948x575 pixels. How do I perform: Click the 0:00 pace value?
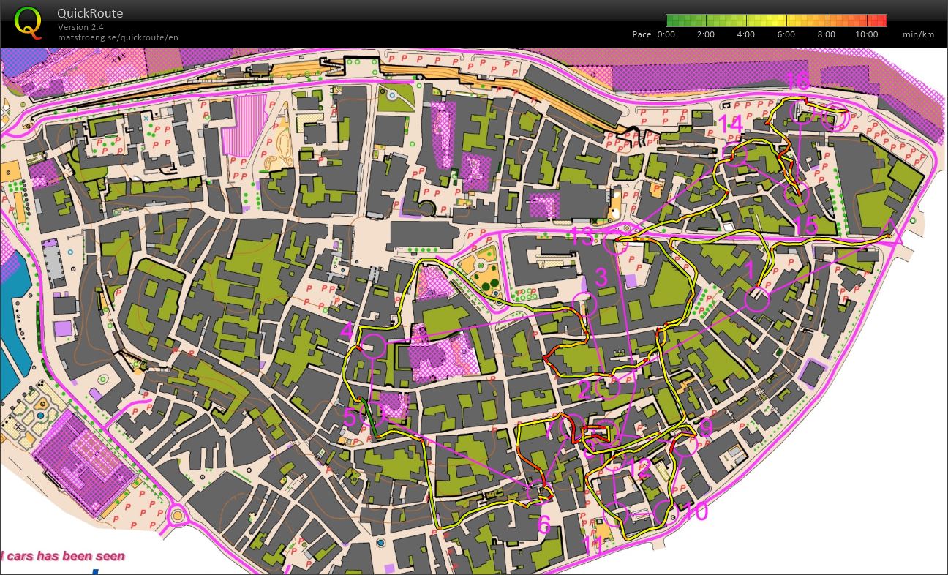pos(666,34)
